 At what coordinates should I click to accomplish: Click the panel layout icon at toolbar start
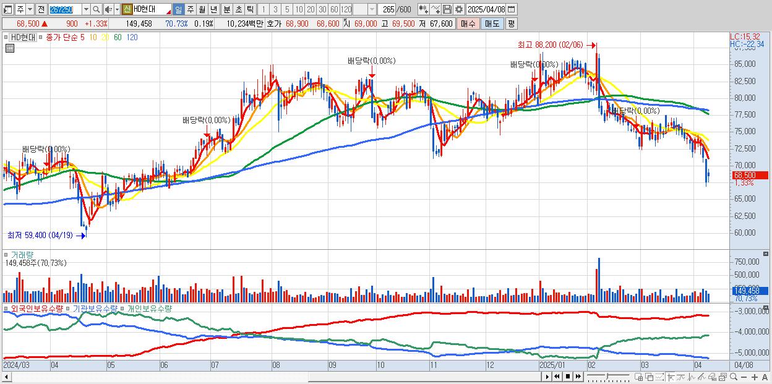7,9
